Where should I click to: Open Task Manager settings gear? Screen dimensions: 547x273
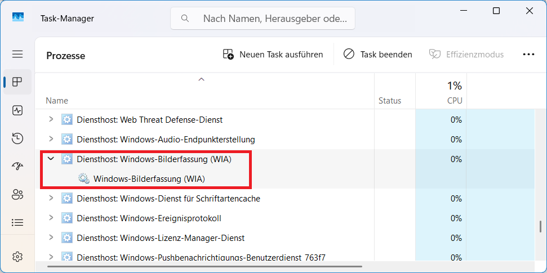(x=17, y=257)
